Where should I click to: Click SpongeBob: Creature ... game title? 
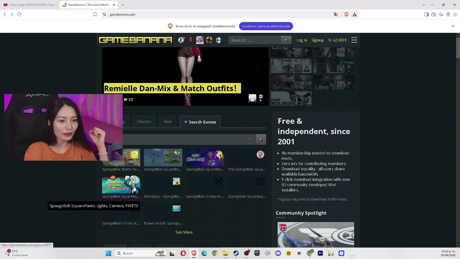click(205, 196)
